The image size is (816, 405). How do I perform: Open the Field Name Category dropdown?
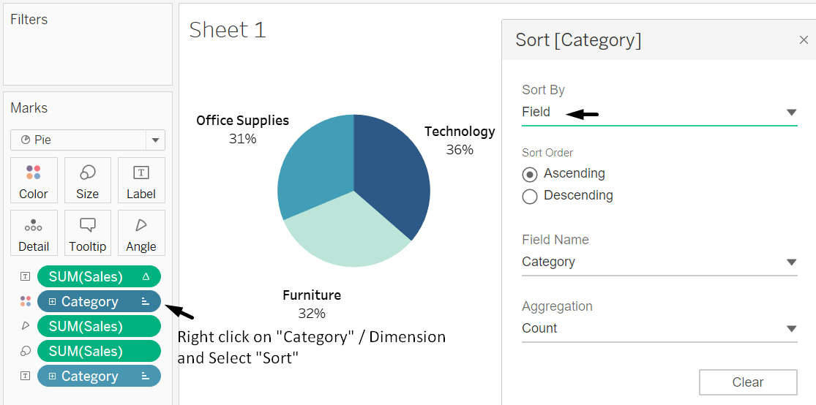pyautogui.click(x=791, y=262)
